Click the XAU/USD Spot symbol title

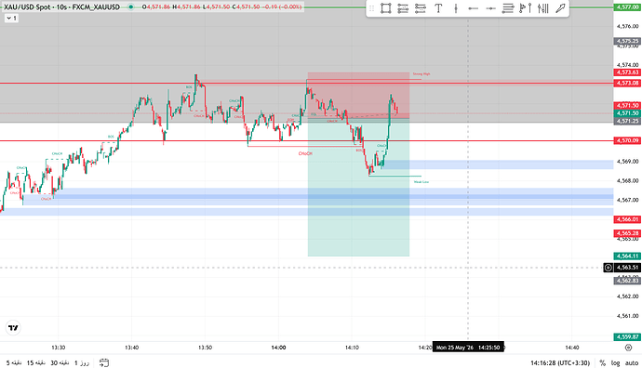tap(62, 7)
